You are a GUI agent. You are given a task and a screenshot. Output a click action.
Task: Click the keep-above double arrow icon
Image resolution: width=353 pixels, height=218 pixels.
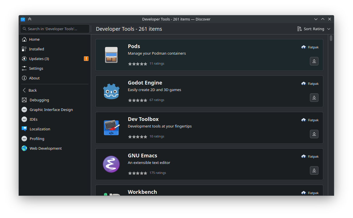pyautogui.click(x=30, y=19)
